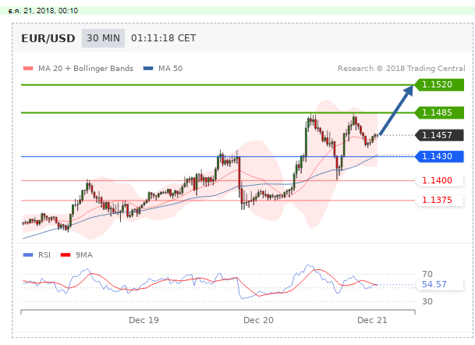Click the pink MA 20 legend swatch

28,69
